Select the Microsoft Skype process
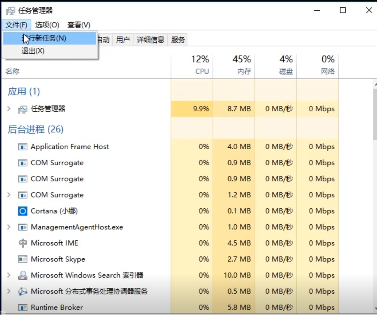This screenshot has height=315, width=377. coord(58,259)
